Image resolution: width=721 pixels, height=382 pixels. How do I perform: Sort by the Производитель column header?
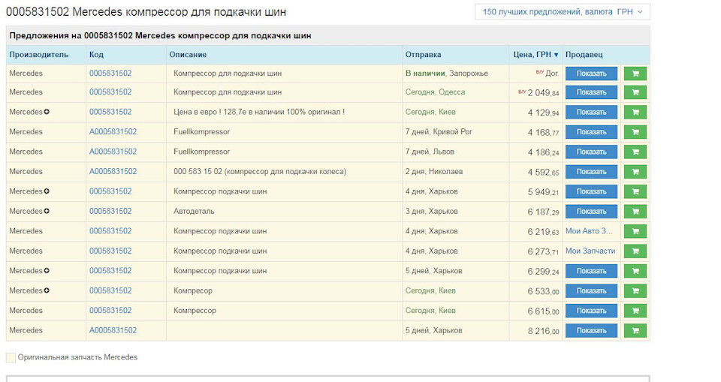point(38,54)
